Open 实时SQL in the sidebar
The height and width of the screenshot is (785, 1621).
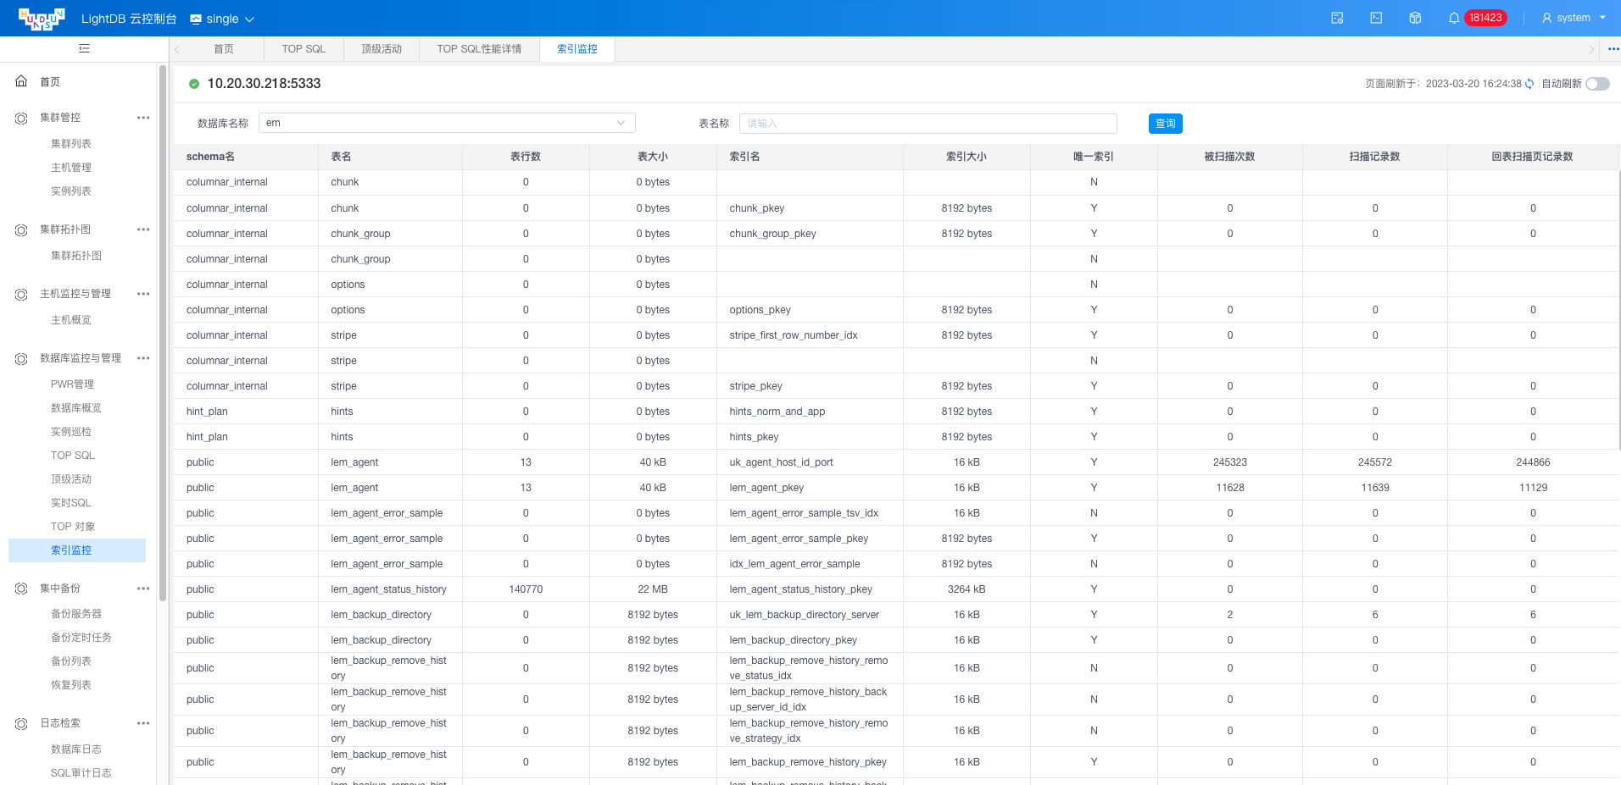(71, 503)
